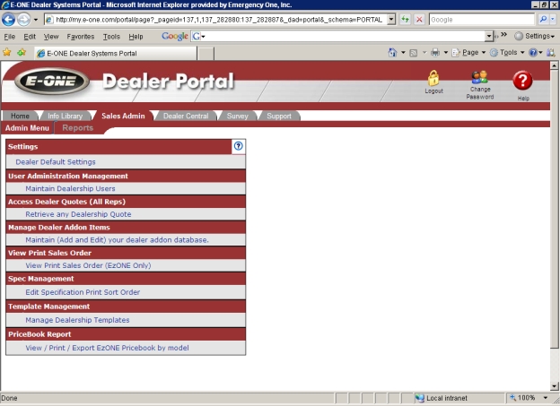Expand the Home icon dropdown arrow

(403, 53)
